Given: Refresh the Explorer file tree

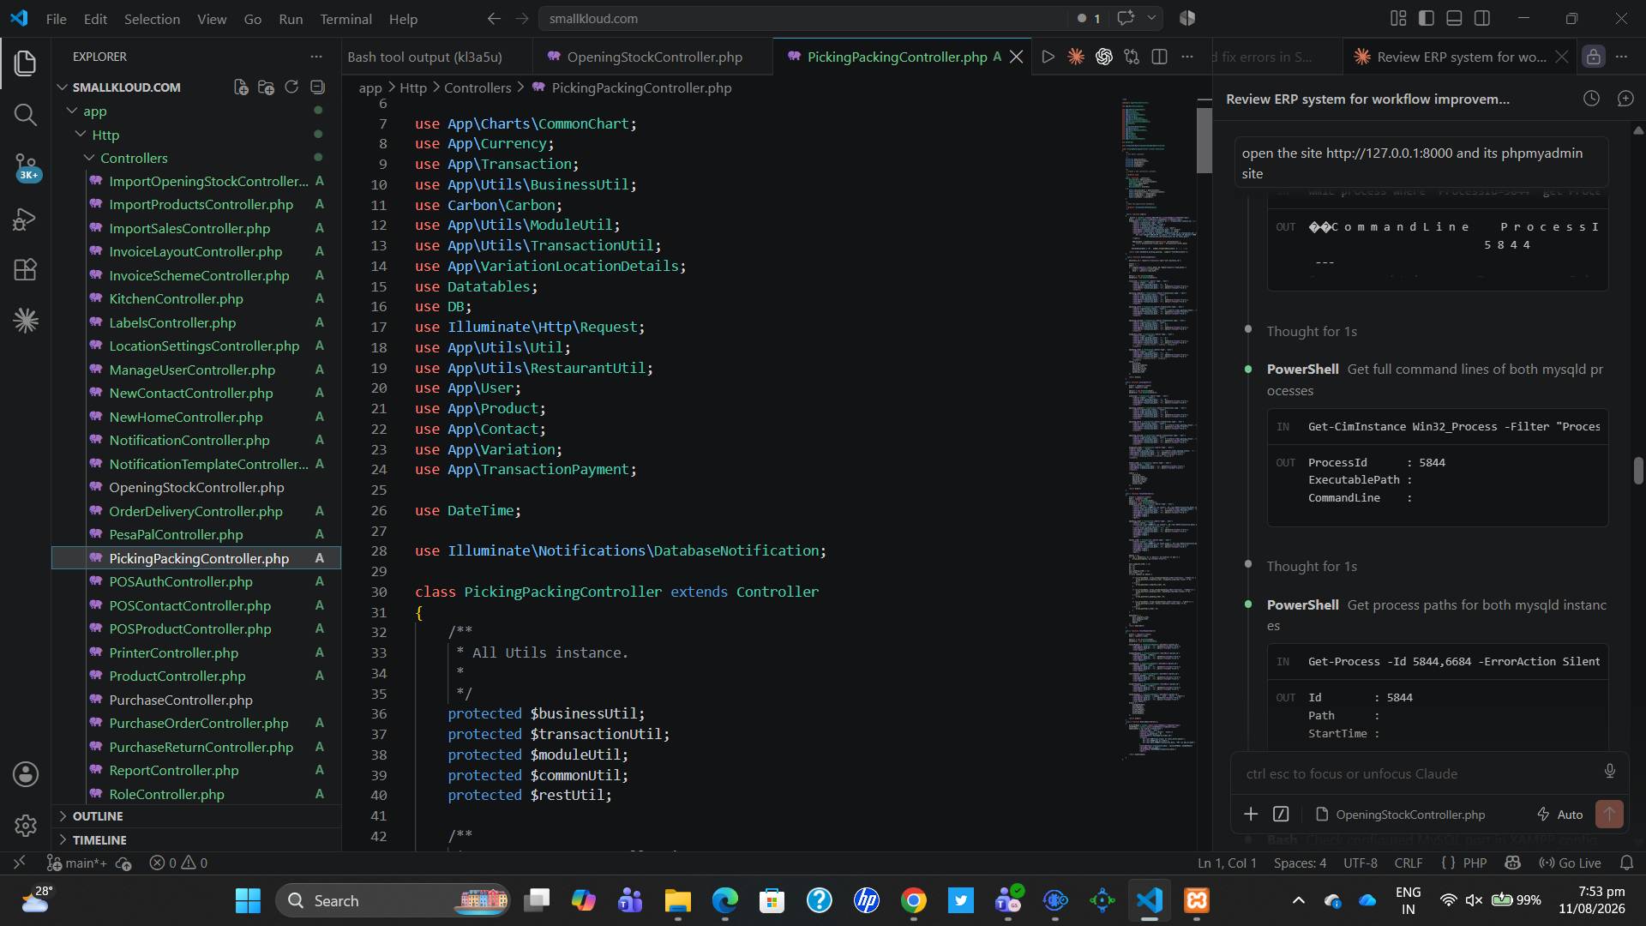Looking at the screenshot, I should pyautogui.click(x=291, y=87).
